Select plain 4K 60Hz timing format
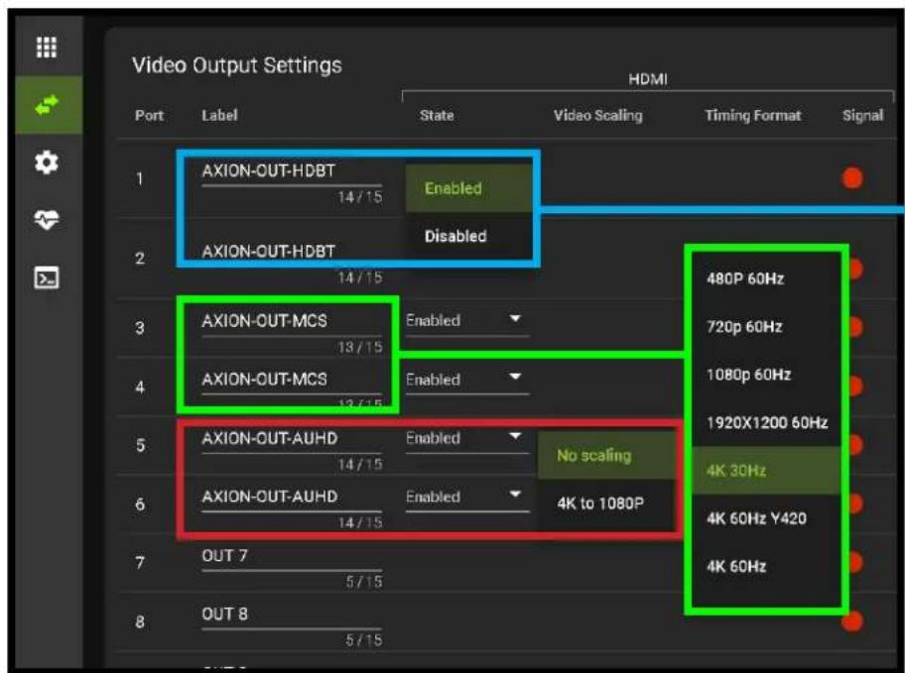The height and width of the screenshot is (673, 905). tap(765, 566)
